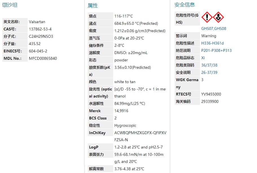Select molecular weight 435.52
Screen dimensions: 257x173
pyautogui.click(x=35, y=44)
